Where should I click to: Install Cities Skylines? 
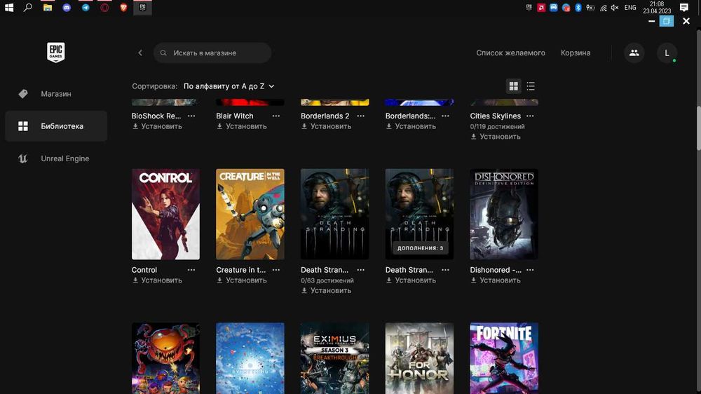(496, 137)
